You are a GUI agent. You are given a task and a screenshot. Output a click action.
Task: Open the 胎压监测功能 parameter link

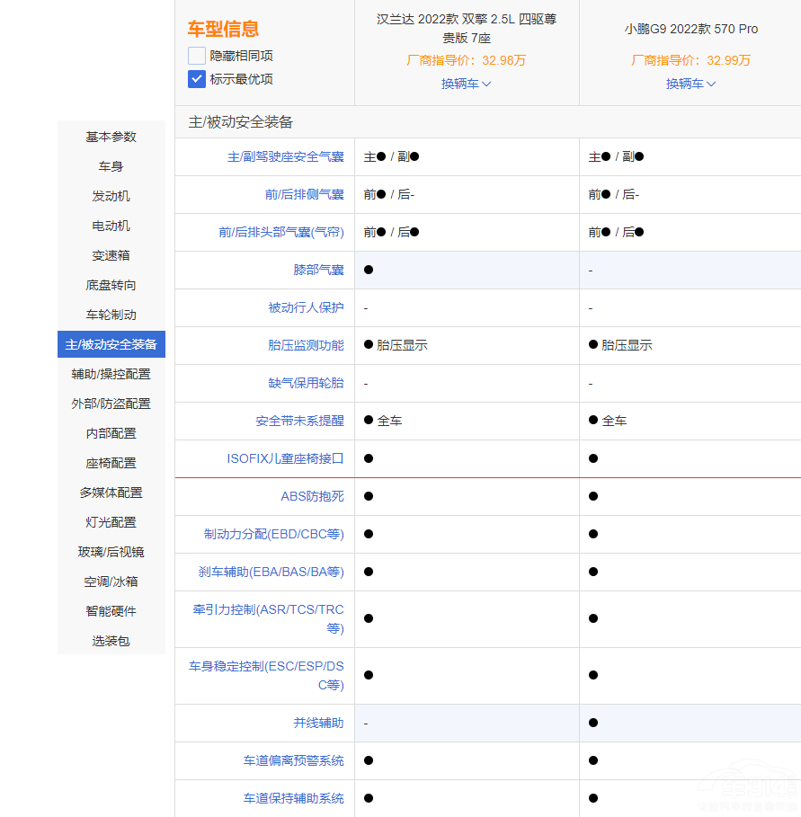[x=306, y=345]
